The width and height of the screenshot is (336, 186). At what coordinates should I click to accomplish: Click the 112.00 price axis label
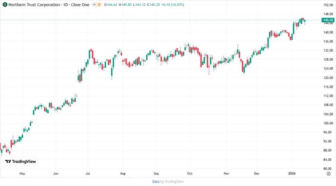coord(328,96)
